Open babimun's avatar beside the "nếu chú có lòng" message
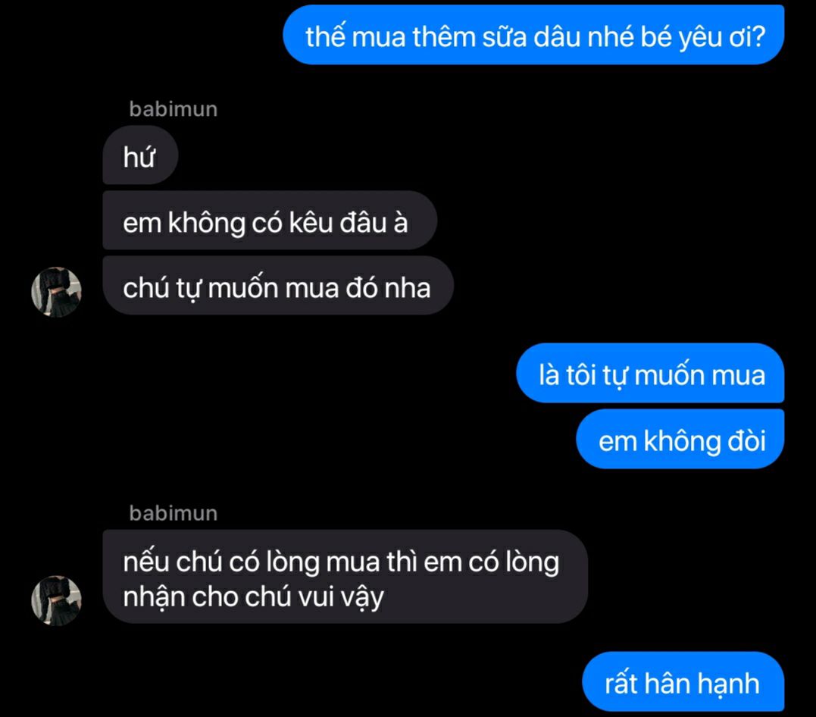Screen dimensions: 816x717 coord(56,600)
